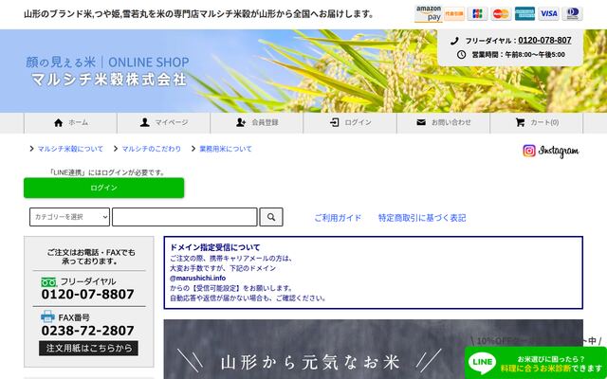Open お問い合わせ menu item
Screen dimensions: 607x379
[443, 122]
